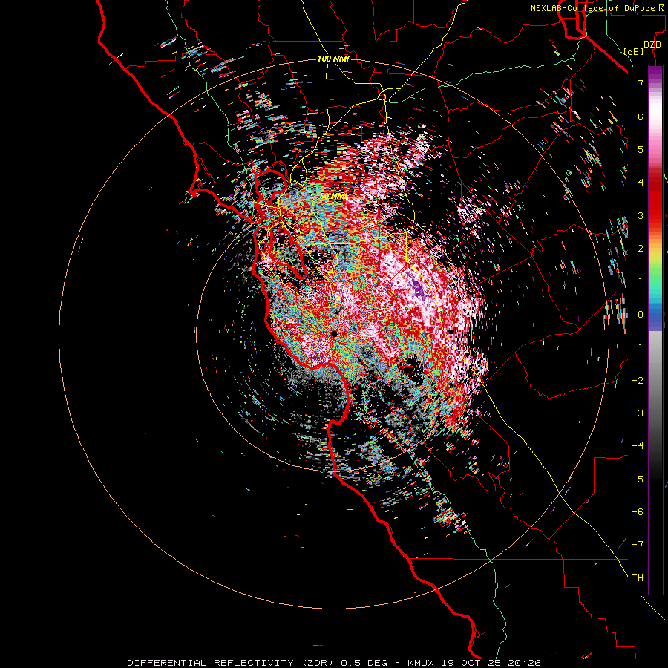Select the -2 value on the color scale
This screenshot has height=668, width=668.
click(638, 380)
